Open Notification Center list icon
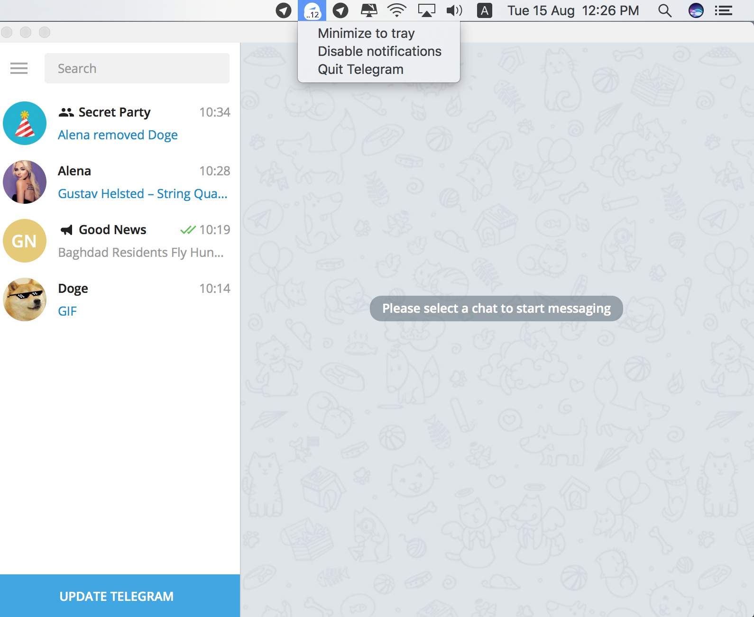The height and width of the screenshot is (617, 754). (x=724, y=10)
